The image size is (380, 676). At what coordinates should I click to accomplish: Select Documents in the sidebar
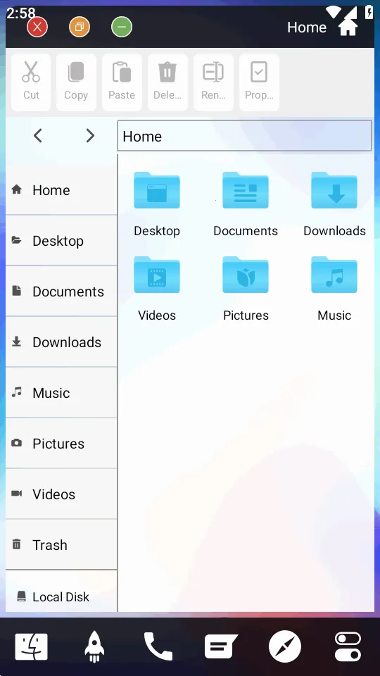click(x=61, y=292)
